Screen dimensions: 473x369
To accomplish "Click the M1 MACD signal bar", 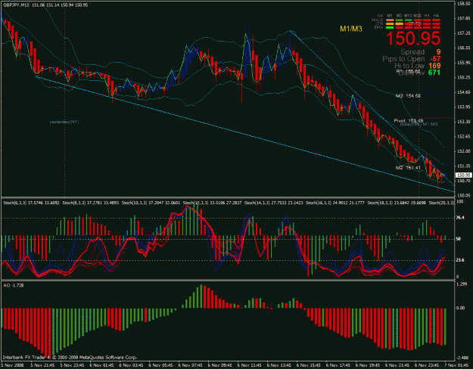I will (390, 20).
